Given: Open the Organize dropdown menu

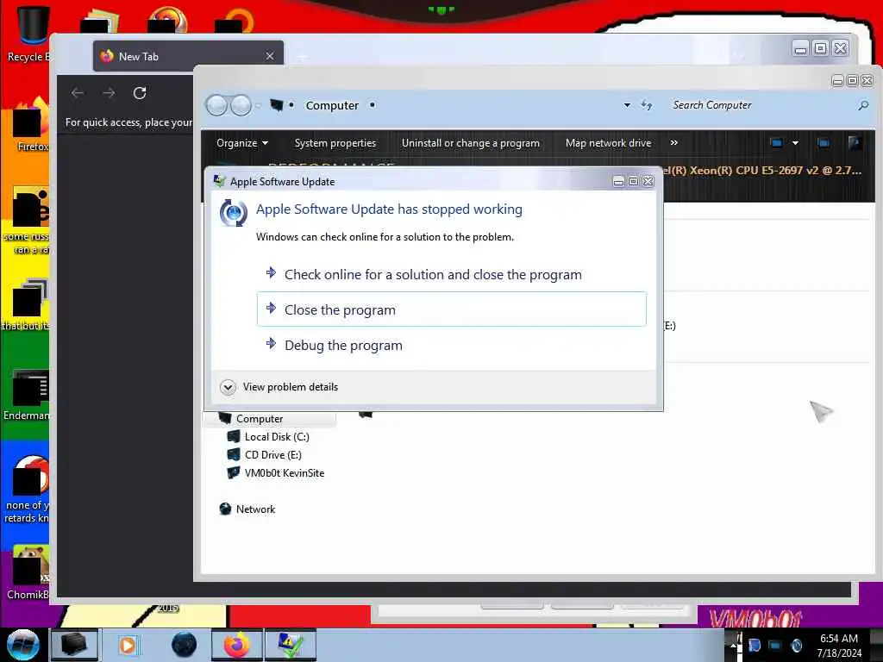Looking at the screenshot, I should [x=242, y=143].
